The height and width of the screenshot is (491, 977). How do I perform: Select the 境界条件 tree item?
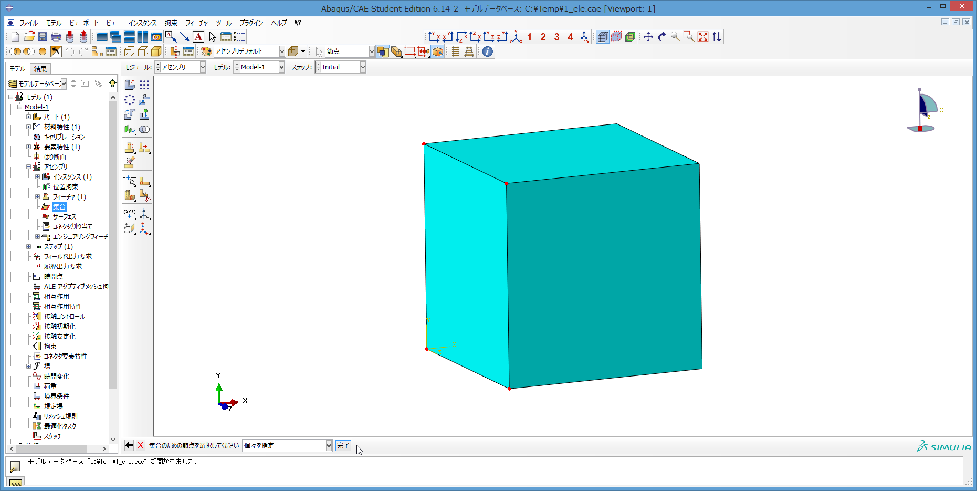click(57, 396)
